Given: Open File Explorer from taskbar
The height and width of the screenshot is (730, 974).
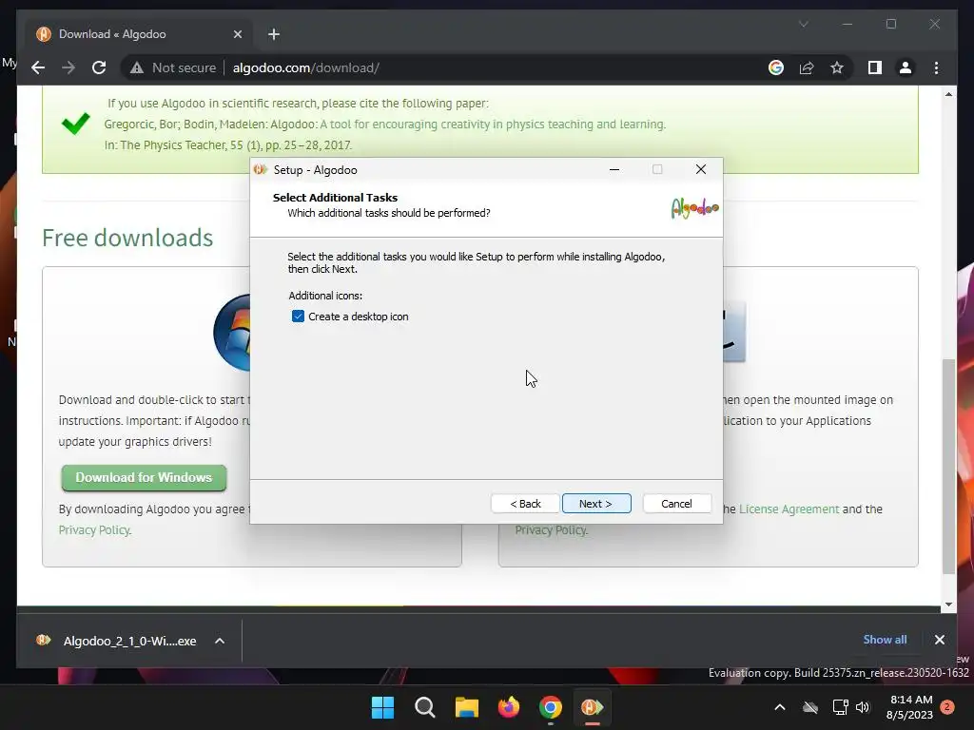Looking at the screenshot, I should (x=466, y=707).
